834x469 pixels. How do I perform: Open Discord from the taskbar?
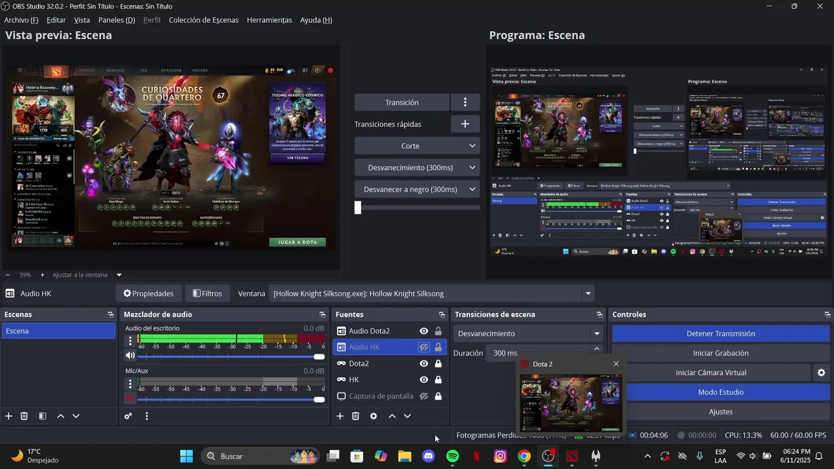pyautogui.click(x=429, y=456)
